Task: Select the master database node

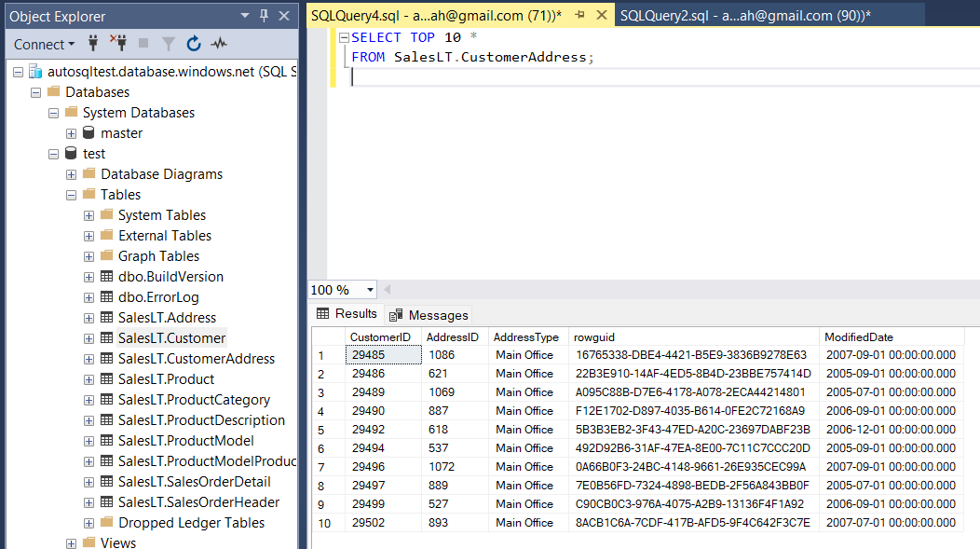Action: pyautogui.click(x=121, y=132)
